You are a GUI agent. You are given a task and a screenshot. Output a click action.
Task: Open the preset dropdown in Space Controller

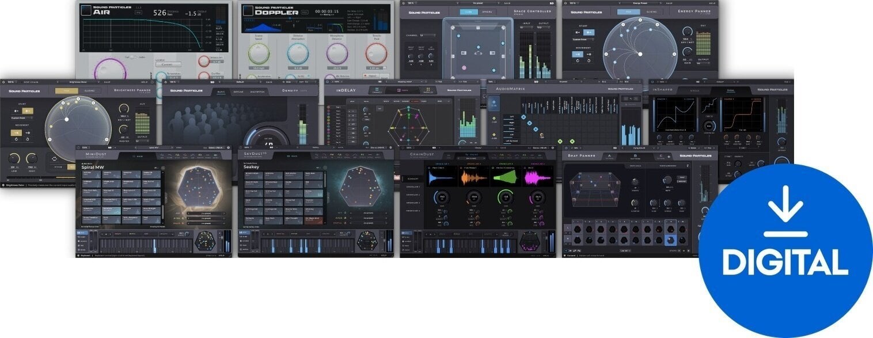click(478, 3)
